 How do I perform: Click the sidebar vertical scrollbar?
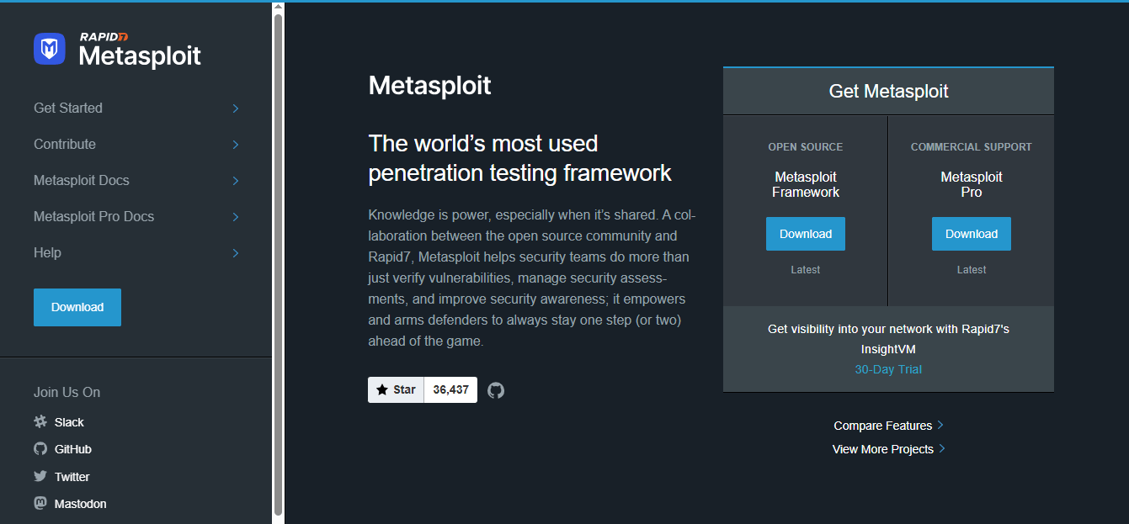tap(278, 265)
